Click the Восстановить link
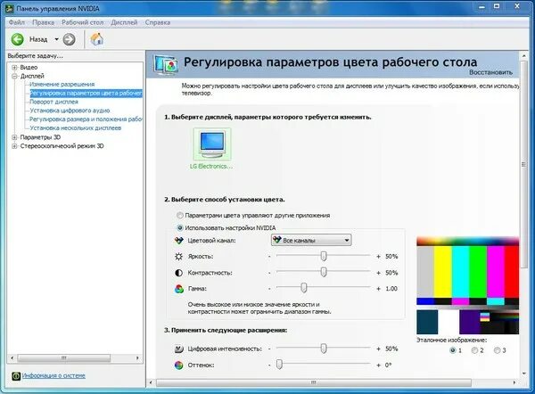The width and height of the screenshot is (535, 394). [490, 72]
